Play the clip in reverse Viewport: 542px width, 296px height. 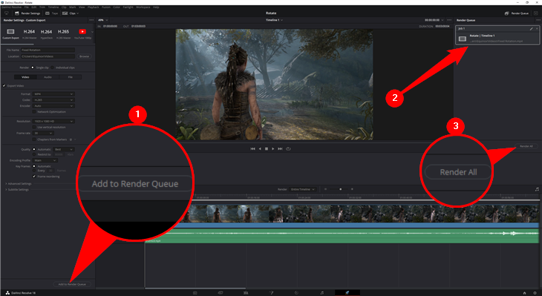[260, 149]
